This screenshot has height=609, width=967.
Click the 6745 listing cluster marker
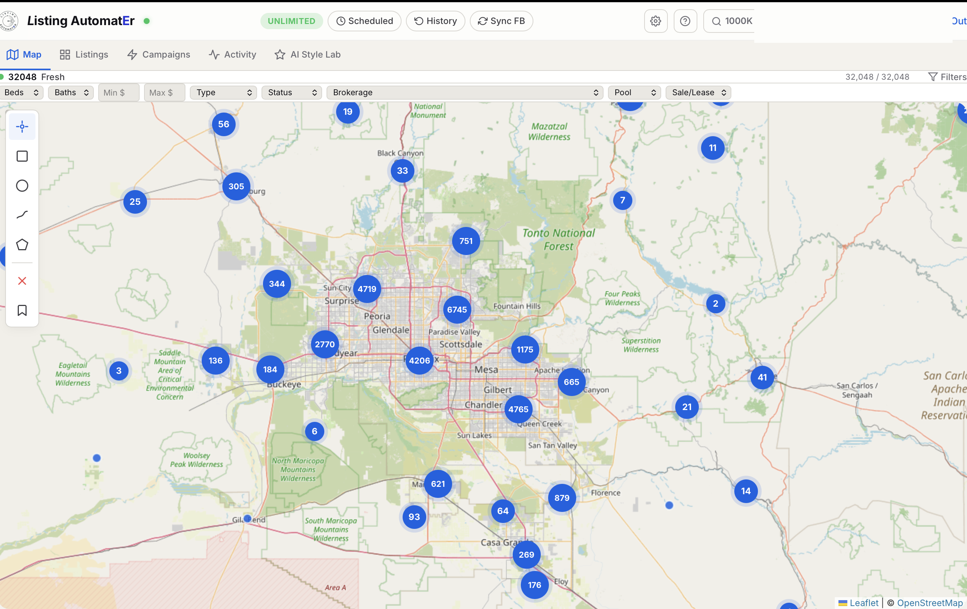(457, 310)
